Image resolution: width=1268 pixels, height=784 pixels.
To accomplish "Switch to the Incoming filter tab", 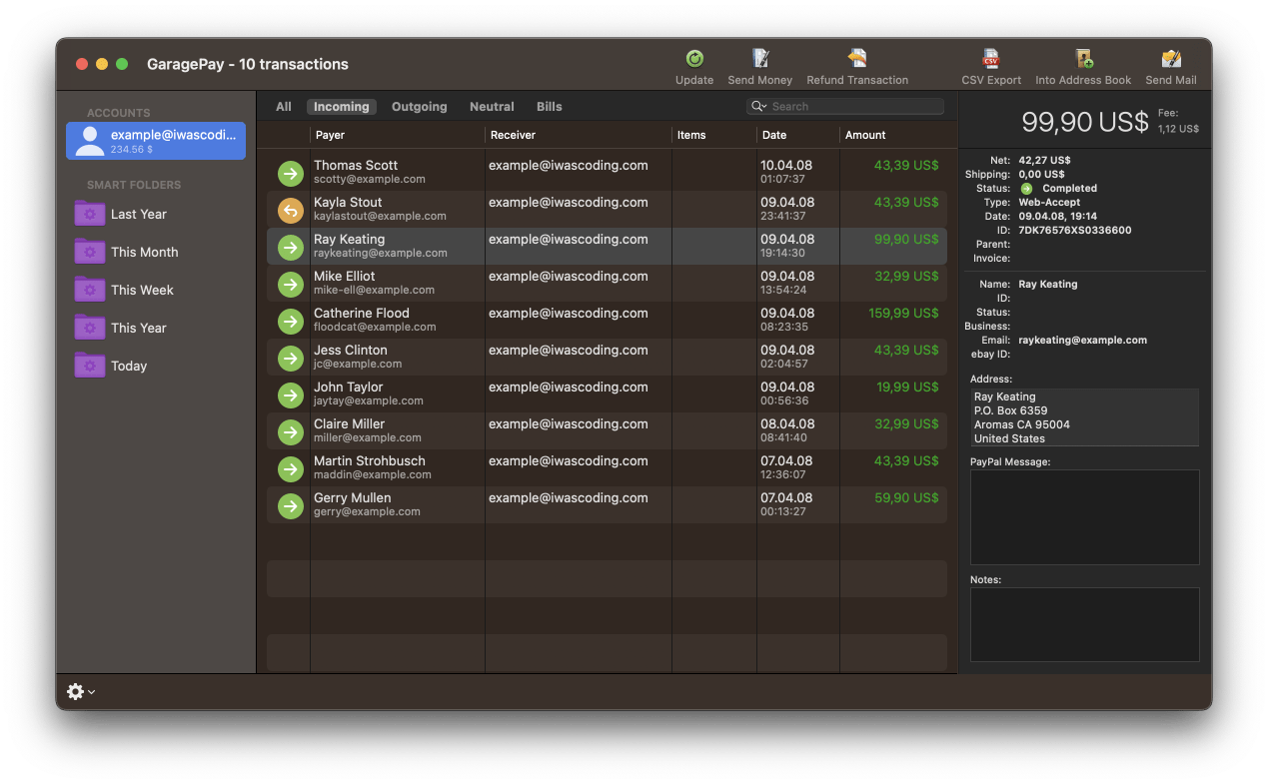I will pos(342,106).
